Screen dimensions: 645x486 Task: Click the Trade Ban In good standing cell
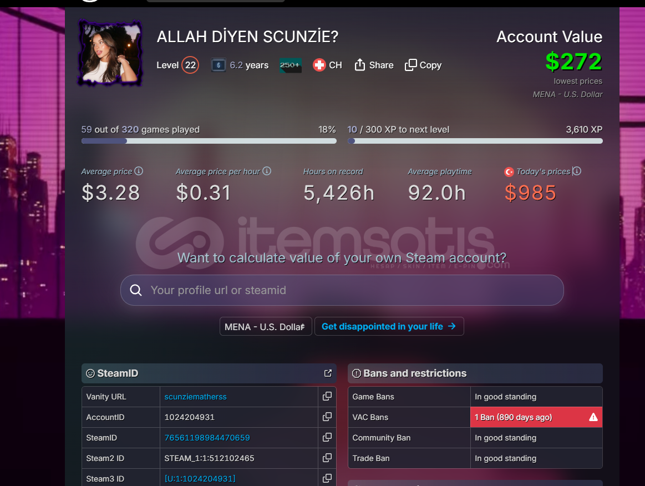point(536,458)
